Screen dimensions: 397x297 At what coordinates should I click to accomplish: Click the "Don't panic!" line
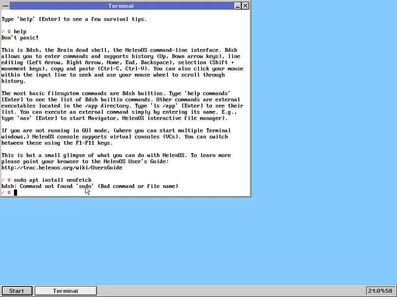coord(20,38)
